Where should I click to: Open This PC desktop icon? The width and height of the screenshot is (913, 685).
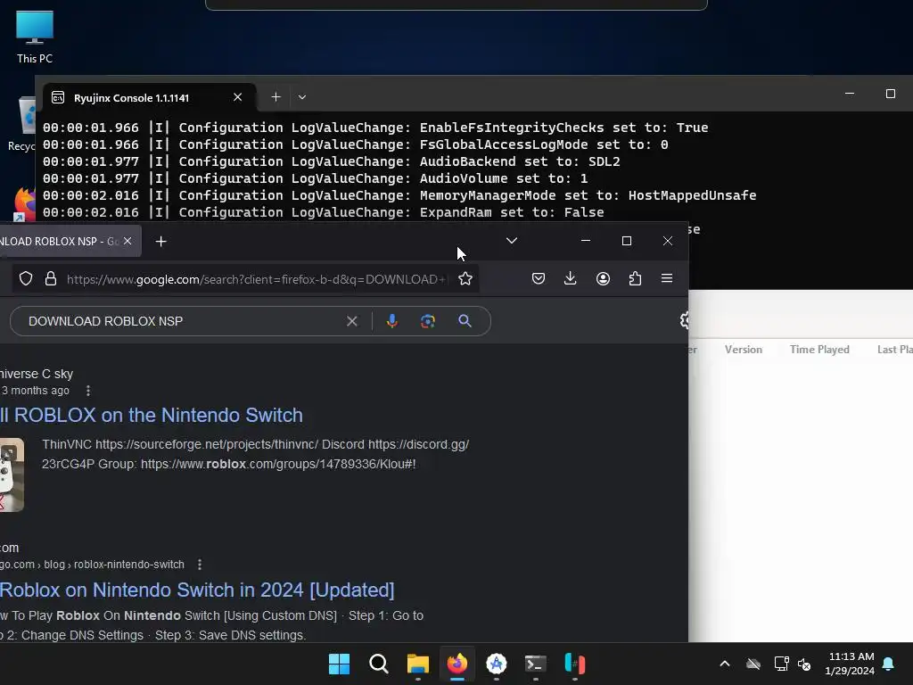(x=35, y=37)
